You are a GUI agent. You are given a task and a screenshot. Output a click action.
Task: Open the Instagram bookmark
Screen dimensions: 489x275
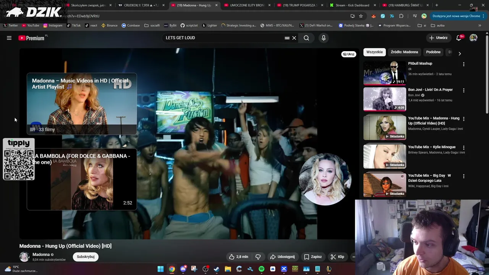[53, 25]
